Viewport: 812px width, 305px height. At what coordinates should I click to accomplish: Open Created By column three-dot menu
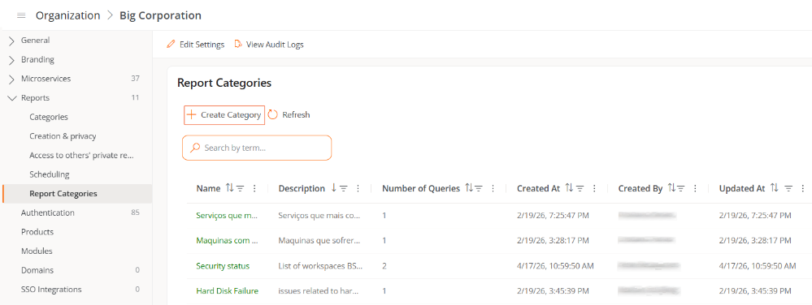click(x=696, y=189)
